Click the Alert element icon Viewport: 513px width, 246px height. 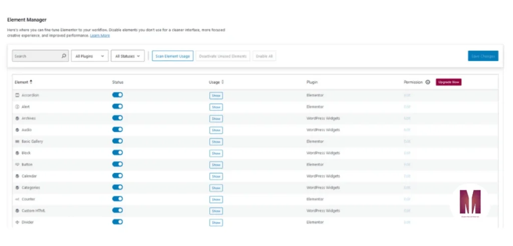[x=17, y=107]
